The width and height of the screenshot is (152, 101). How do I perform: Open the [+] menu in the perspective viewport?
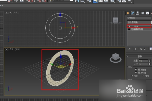pyautogui.click(x=6, y=49)
